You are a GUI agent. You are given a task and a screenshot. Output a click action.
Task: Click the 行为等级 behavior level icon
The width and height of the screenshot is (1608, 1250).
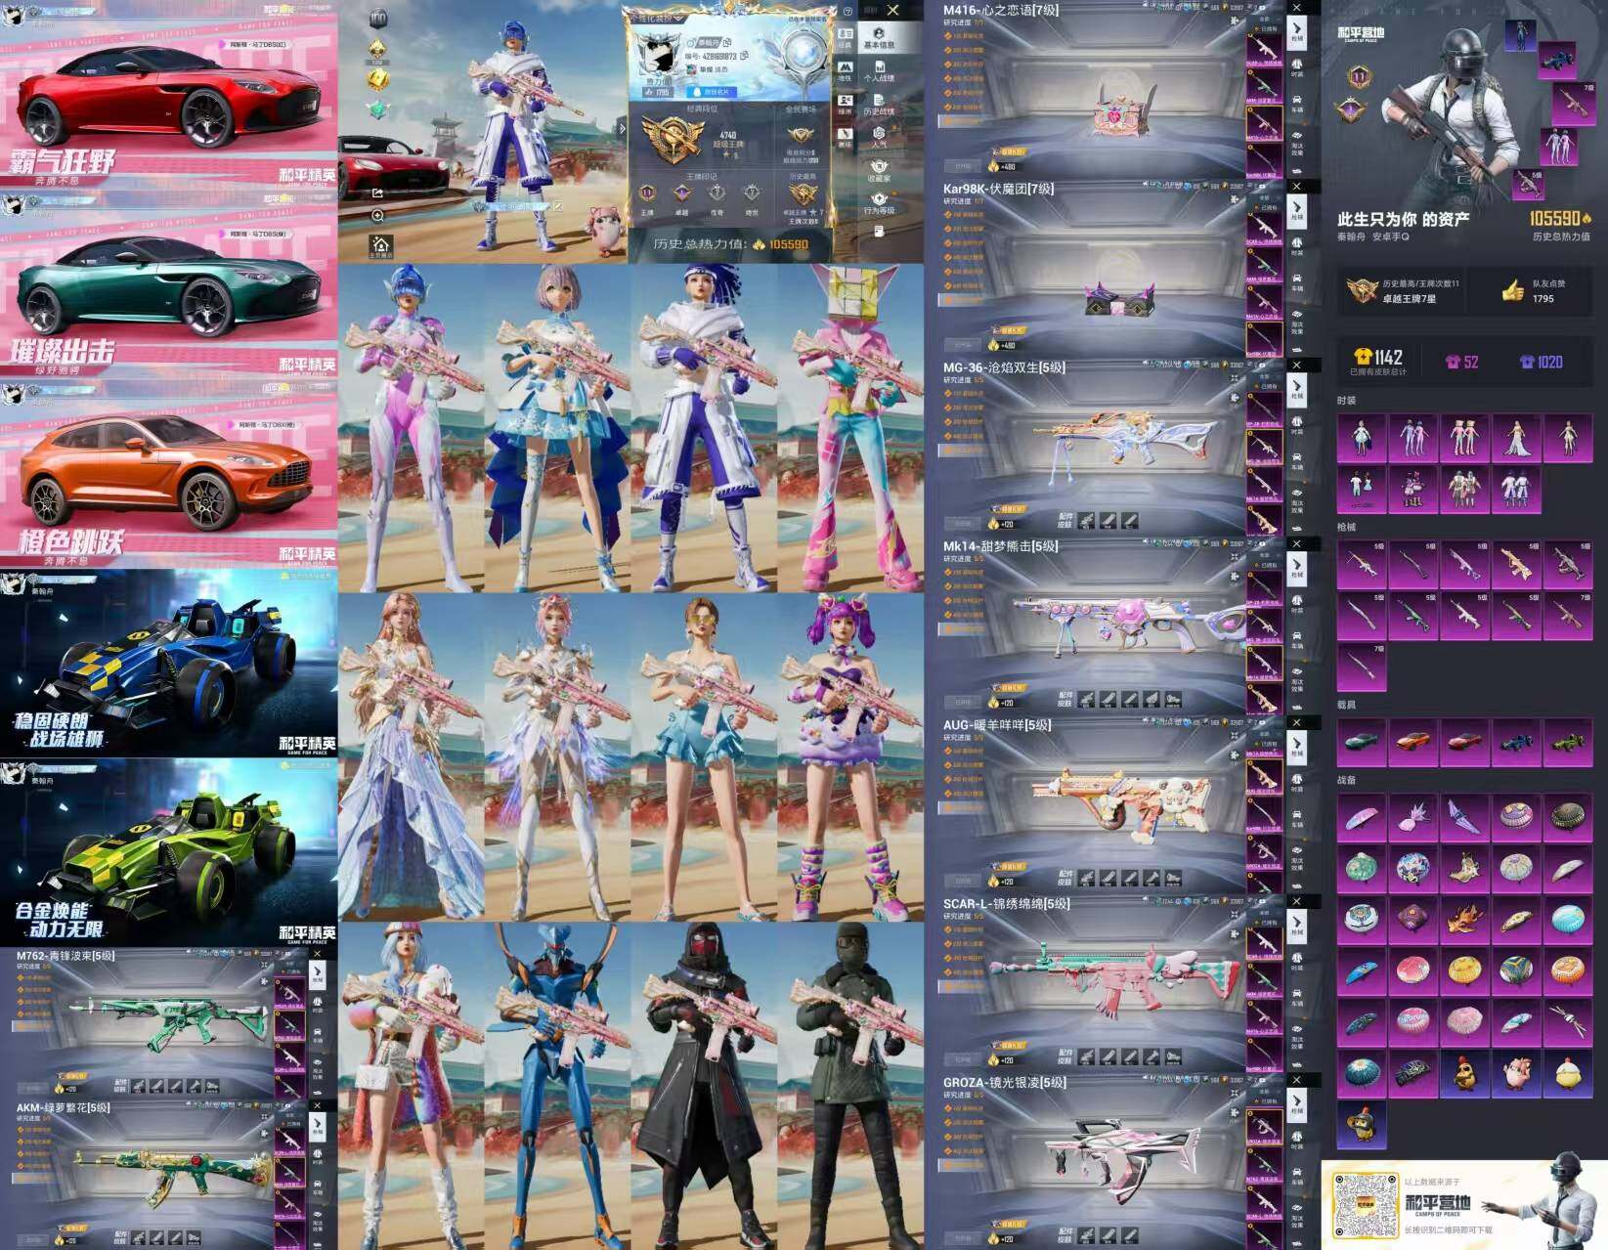tap(878, 203)
